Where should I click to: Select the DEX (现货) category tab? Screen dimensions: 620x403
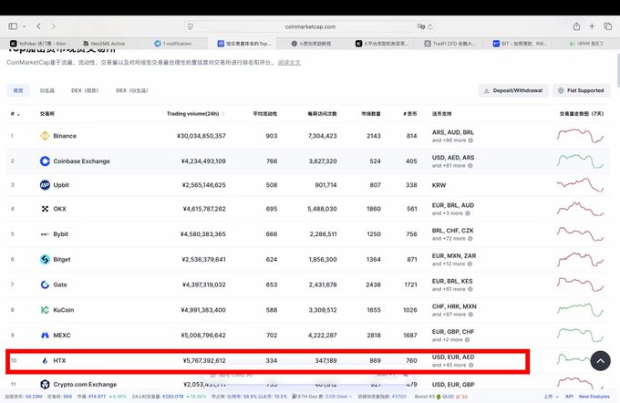coord(85,90)
